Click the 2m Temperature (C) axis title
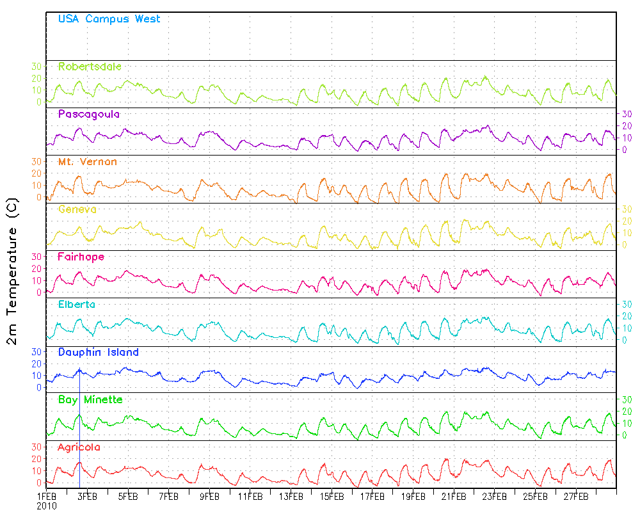Viewport: 640px width, 512px height. tap(12, 271)
